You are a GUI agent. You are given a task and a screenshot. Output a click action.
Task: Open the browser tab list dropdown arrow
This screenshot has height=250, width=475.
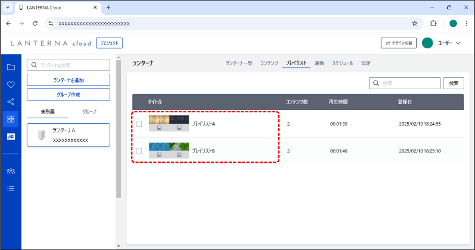coord(8,7)
